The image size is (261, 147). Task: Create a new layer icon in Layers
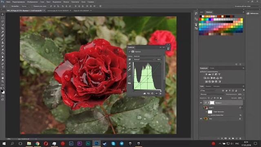pos(237,138)
